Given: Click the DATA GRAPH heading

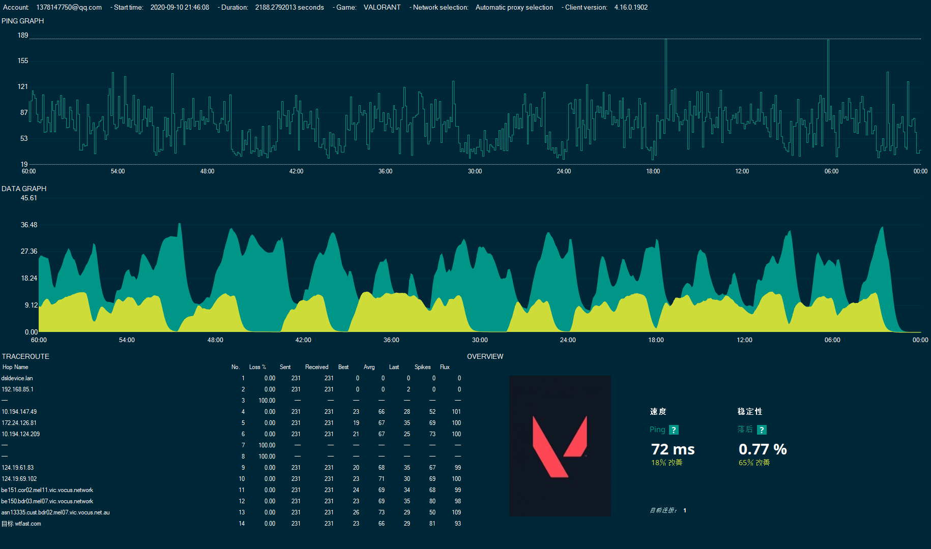Looking at the screenshot, I should coord(24,189).
